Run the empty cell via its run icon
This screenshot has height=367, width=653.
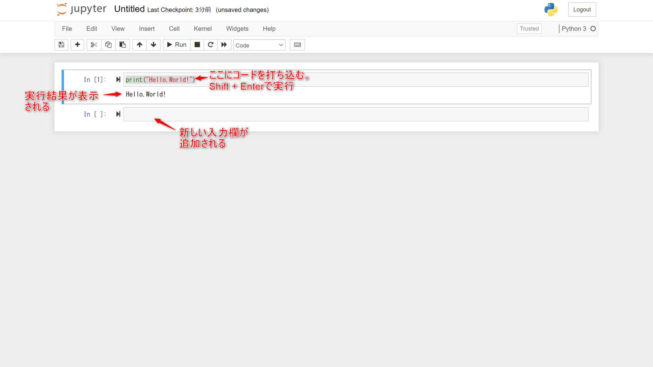[x=118, y=114]
